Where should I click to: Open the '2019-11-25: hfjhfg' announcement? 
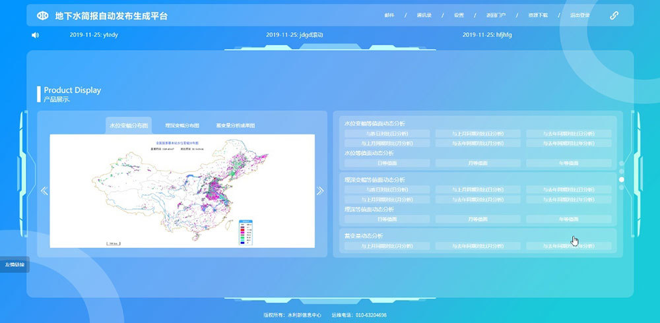(x=487, y=35)
